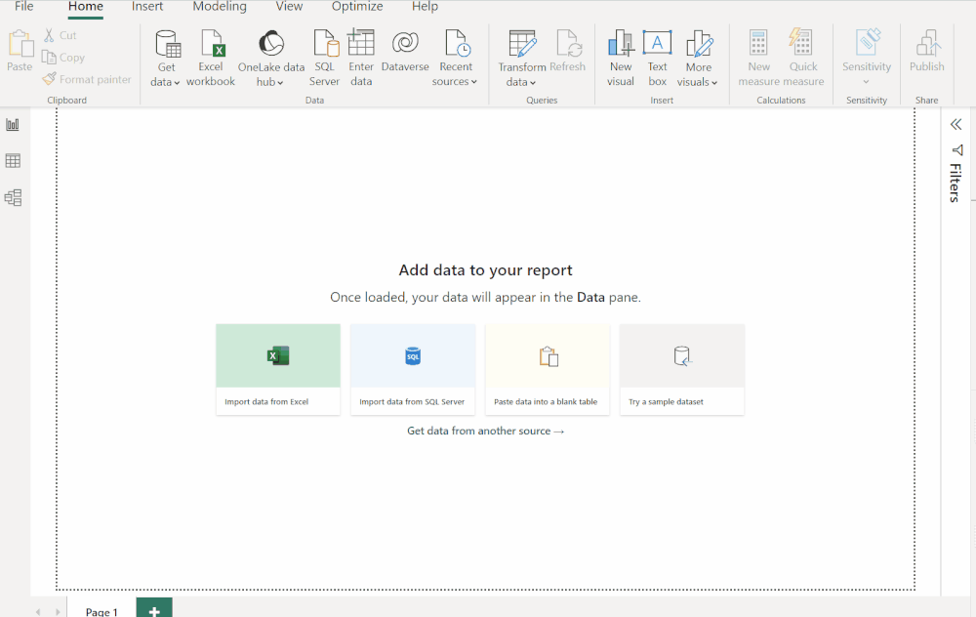Switch to Model view in left sidebar

coord(13,197)
